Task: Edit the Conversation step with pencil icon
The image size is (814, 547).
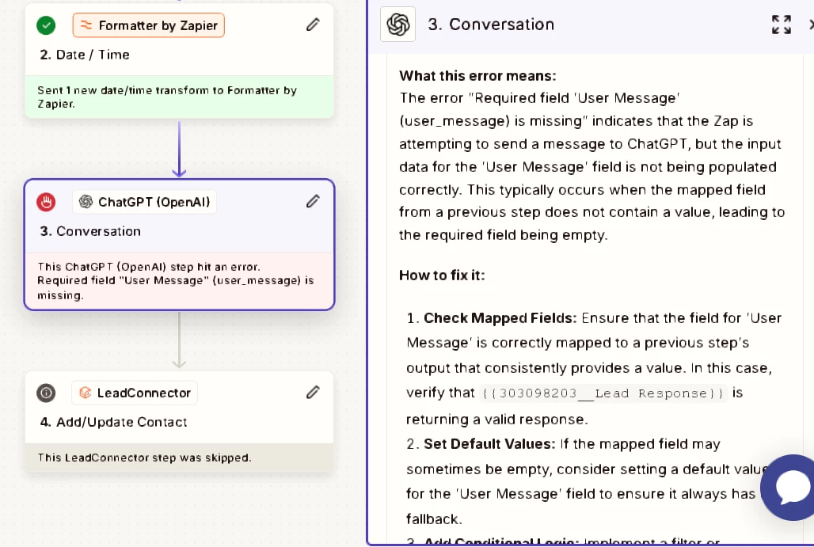Action: click(313, 201)
